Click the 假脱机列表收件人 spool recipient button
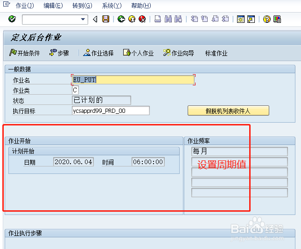This screenshot has width=301, height=249. tap(228, 111)
